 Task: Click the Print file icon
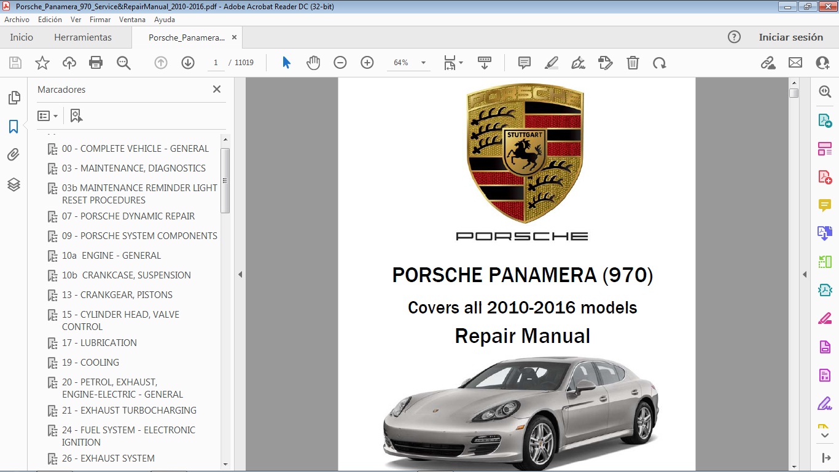pos(96,63)
